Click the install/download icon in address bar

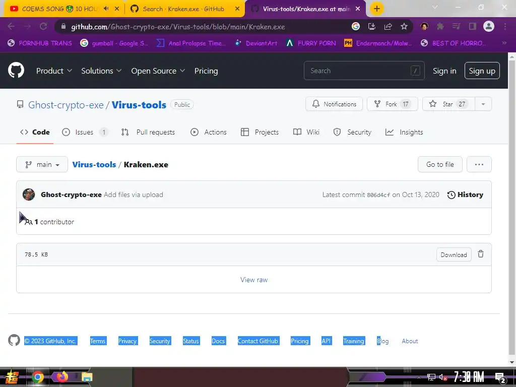pyautogui.click(x=372, y=26)
